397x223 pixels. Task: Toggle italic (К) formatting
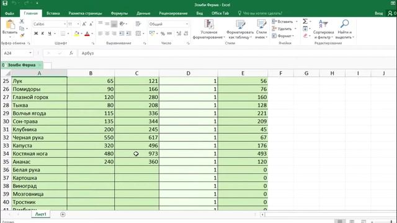click(x=43, y=33)
